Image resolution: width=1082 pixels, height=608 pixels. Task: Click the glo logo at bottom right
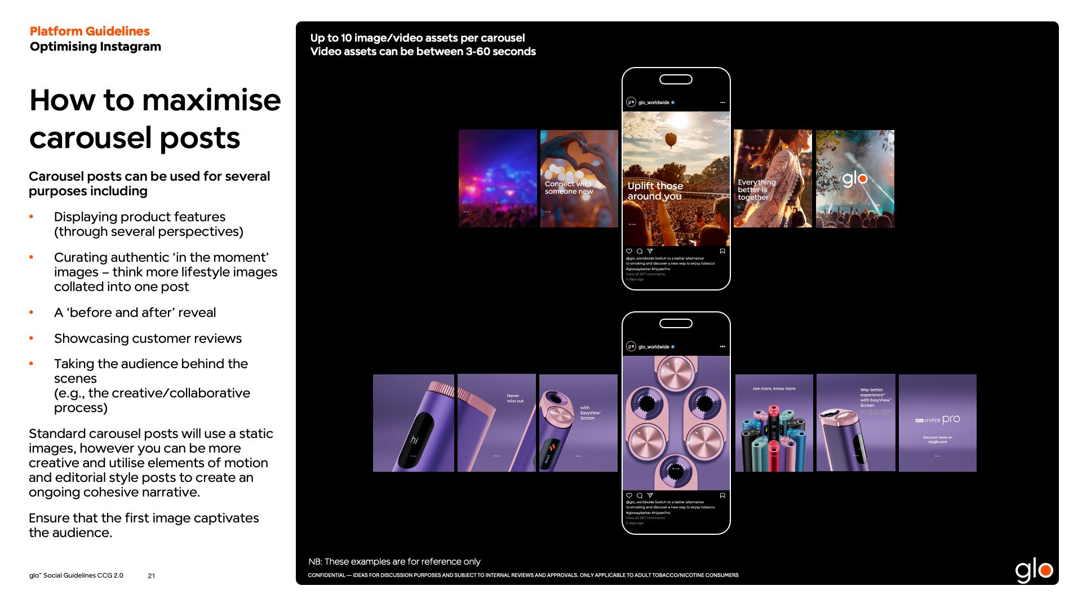tap(1034, 571)
